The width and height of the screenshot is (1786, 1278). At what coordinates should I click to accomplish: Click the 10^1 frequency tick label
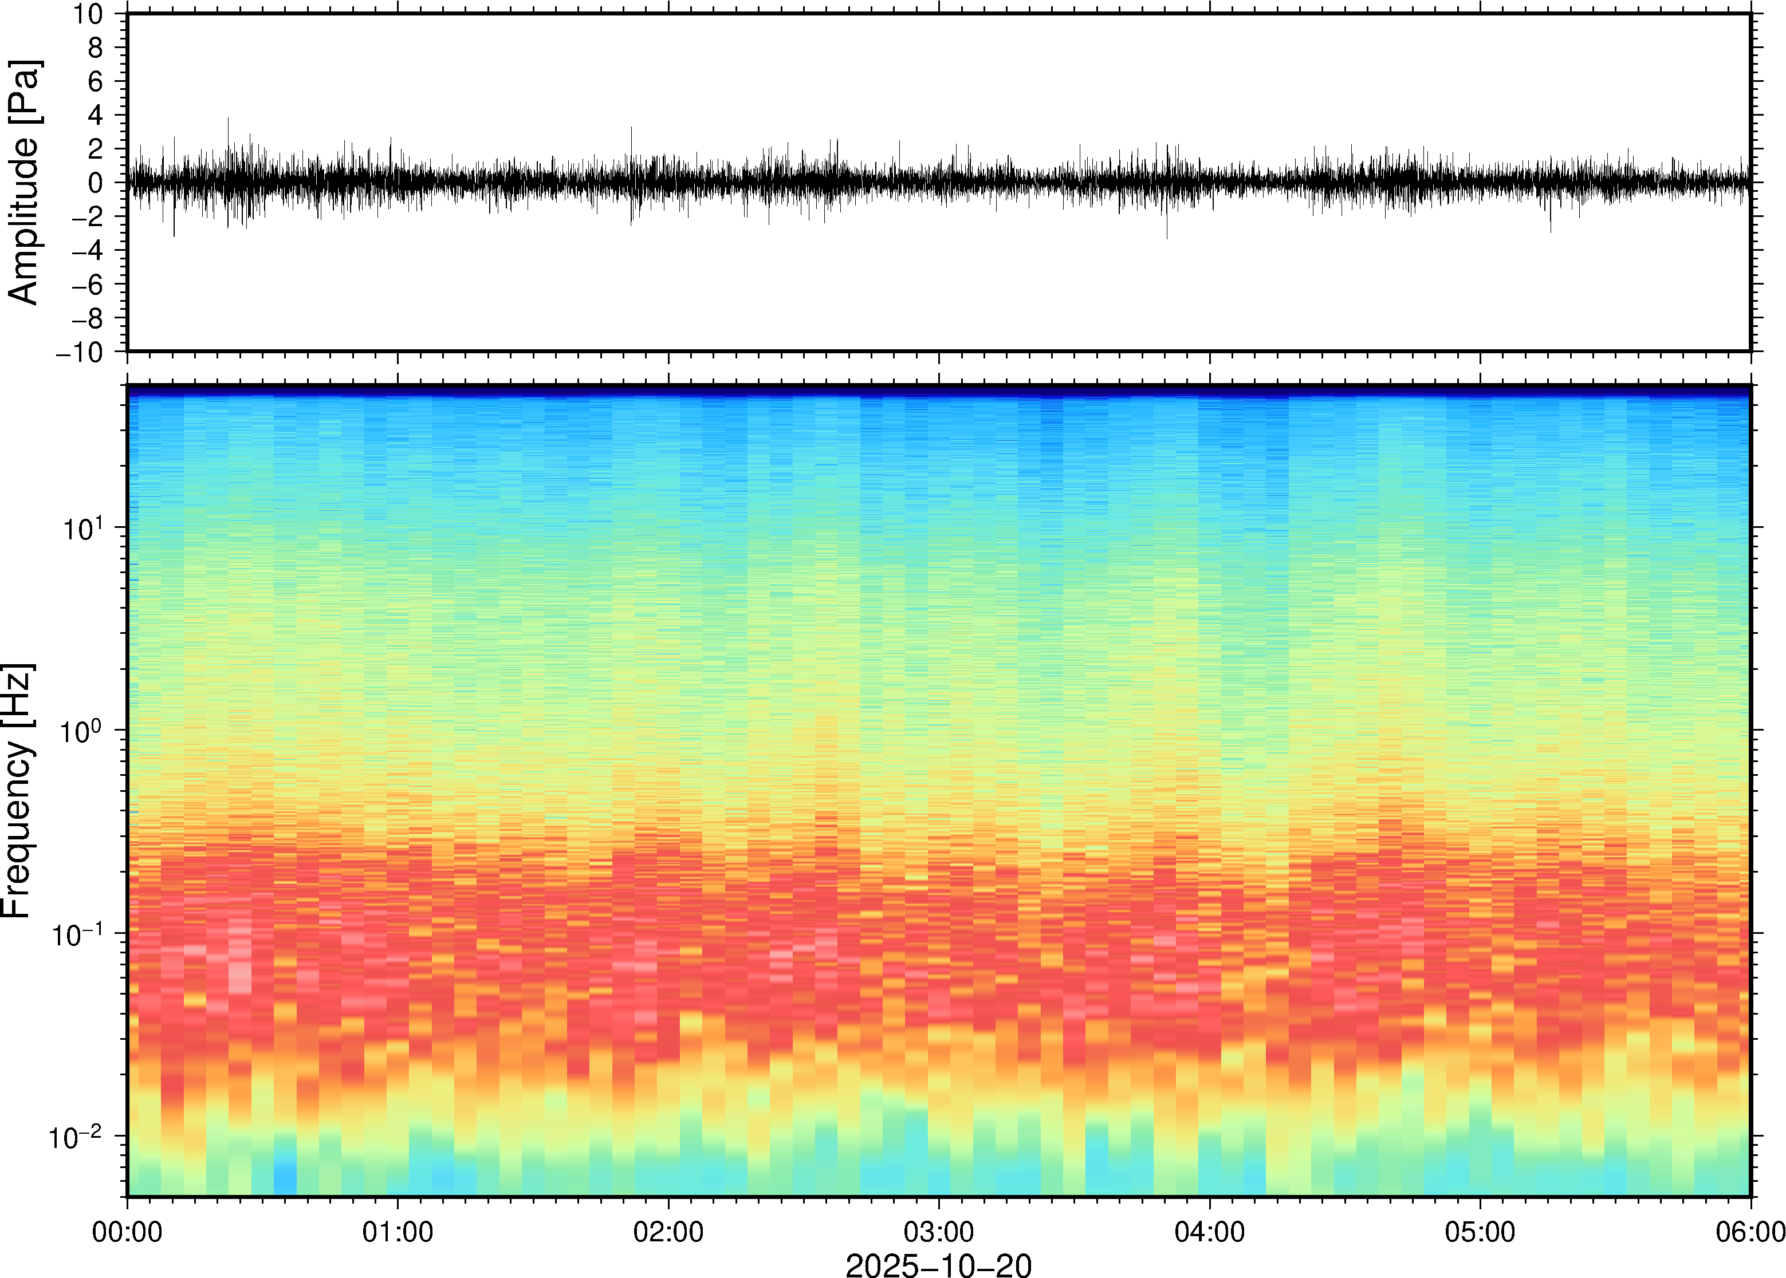pos(82,529)
